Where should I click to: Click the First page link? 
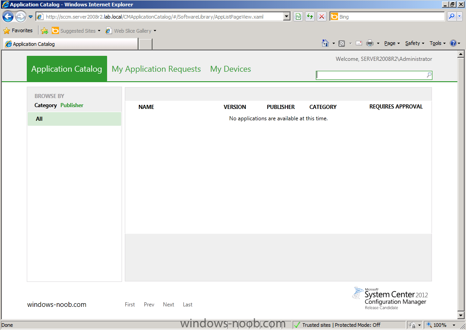coord(130,305)
